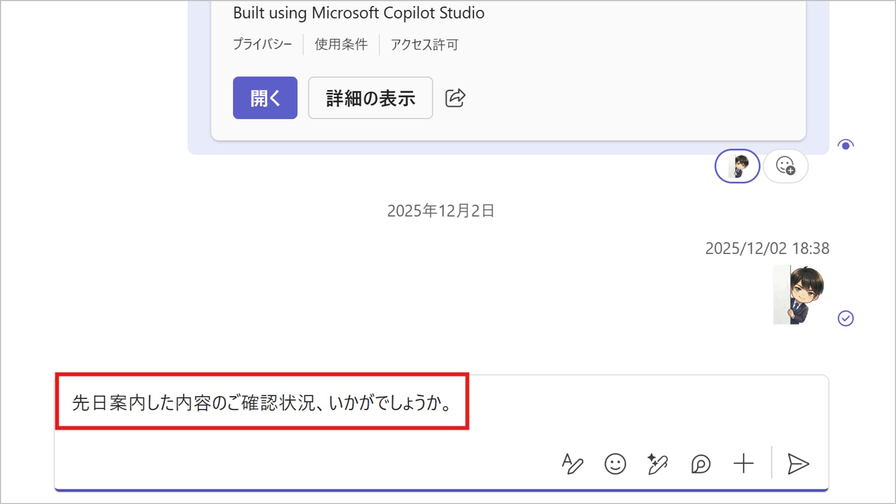Click the share arrow icon on card
Viewport: 896px width, 504px height.
455,98
